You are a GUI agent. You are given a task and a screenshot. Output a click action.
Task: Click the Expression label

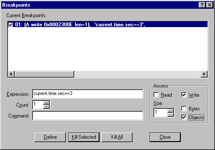18,94
